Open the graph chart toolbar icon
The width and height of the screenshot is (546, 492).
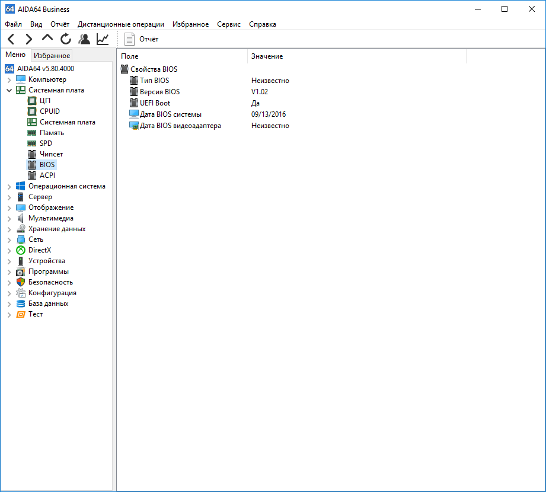[103, 39]
